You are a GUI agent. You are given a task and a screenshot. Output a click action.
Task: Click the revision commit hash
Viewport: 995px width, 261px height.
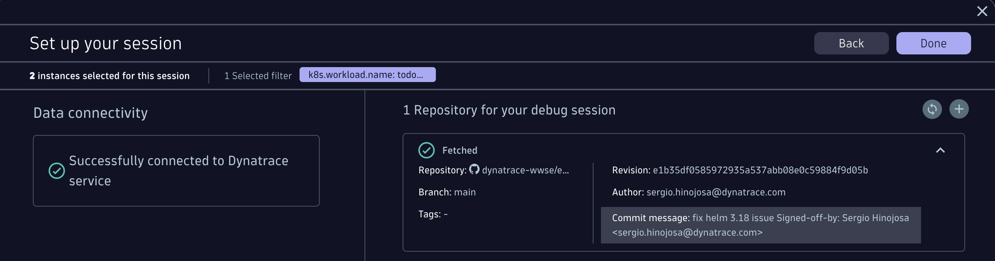[x=760, y=170]
